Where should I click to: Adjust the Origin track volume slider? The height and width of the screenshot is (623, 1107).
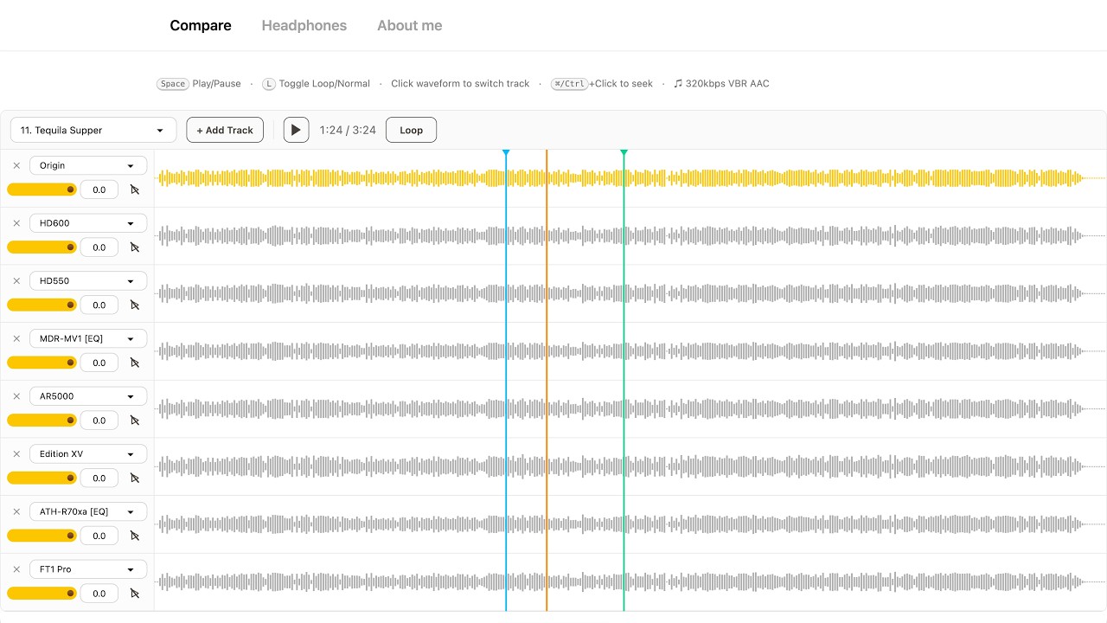click(42, 189)
